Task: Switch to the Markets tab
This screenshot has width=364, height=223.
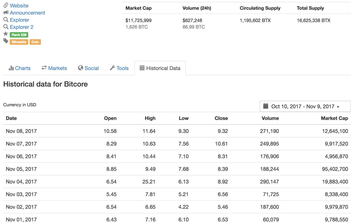Action: [x=54, y=68]
